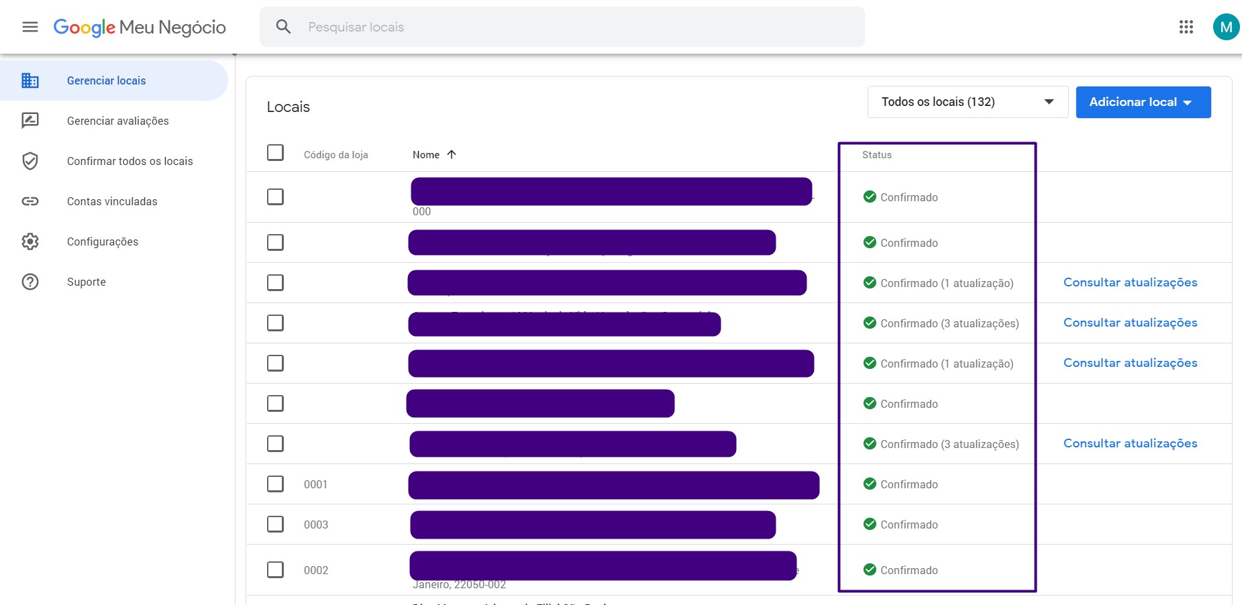Screen dimensions: 1242x605
Task: Click Consultar atualizações for the first updated location
Action: 1129,282
